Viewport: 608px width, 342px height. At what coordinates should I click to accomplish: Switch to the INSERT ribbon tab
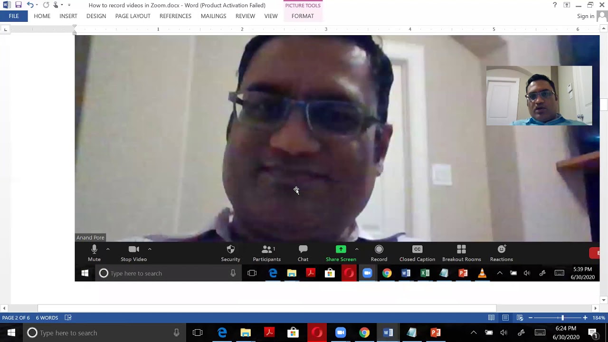coord(68,16)
